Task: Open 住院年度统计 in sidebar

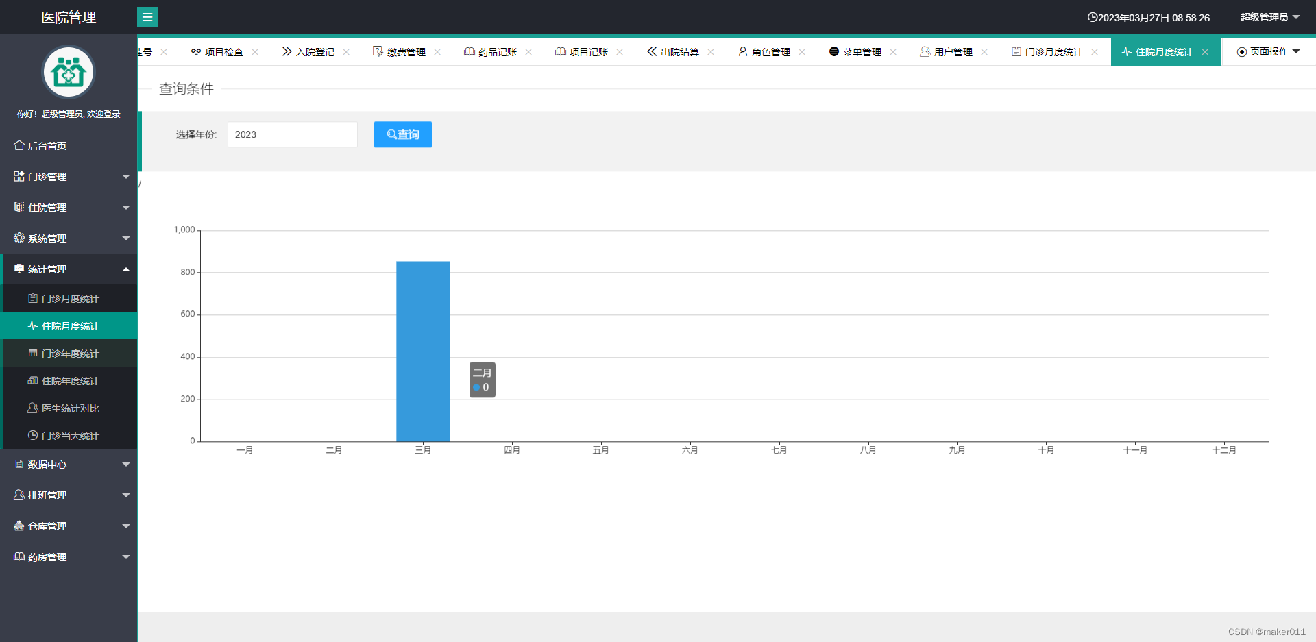Action: 70,380
